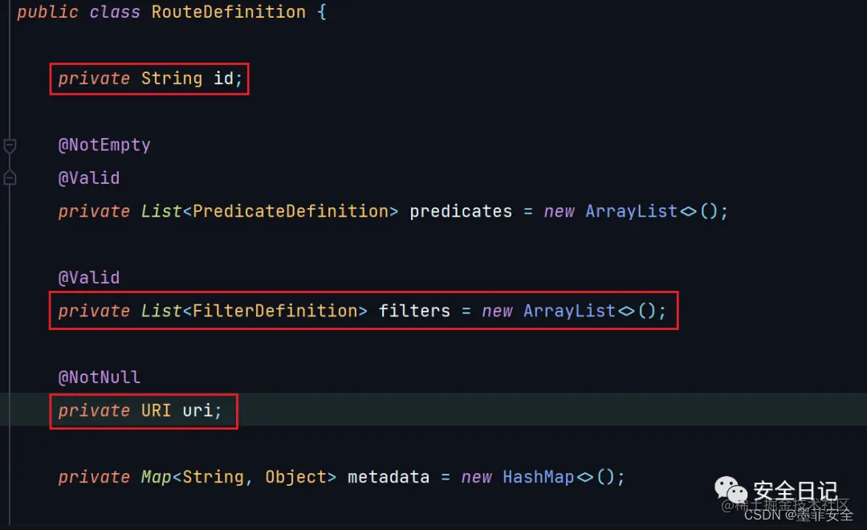Click the diamond operator after predicates ArrayList
867x530 pixels.
click(688, 211)
